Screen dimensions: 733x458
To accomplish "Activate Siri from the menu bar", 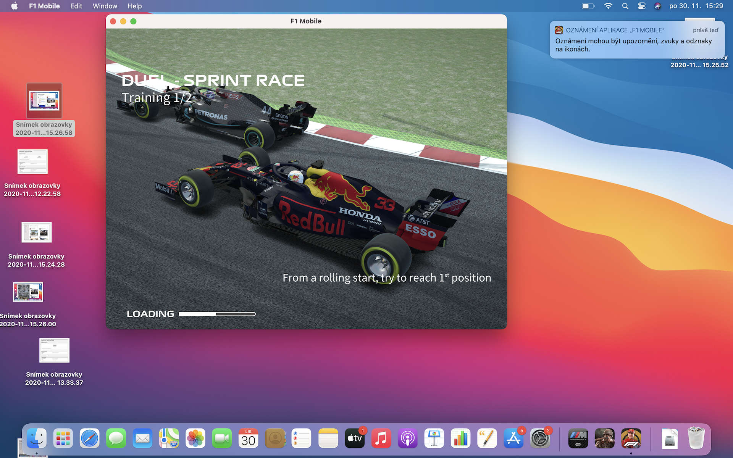I will [x=657, y=6].
